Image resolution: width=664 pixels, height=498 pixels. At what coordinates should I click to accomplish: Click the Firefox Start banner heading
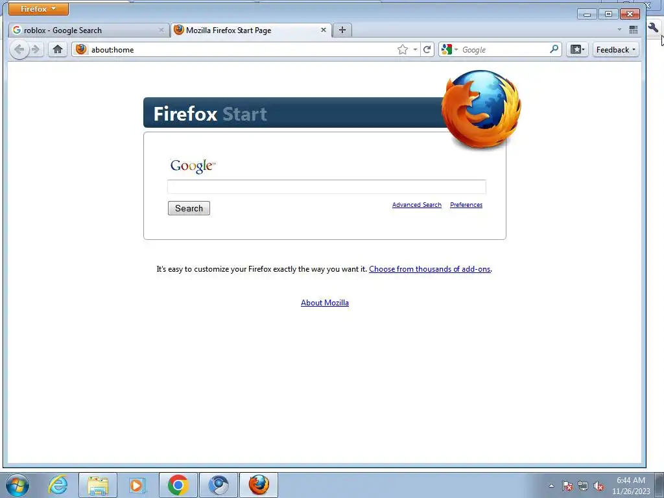pyautogui.click(x=210, y=113)
